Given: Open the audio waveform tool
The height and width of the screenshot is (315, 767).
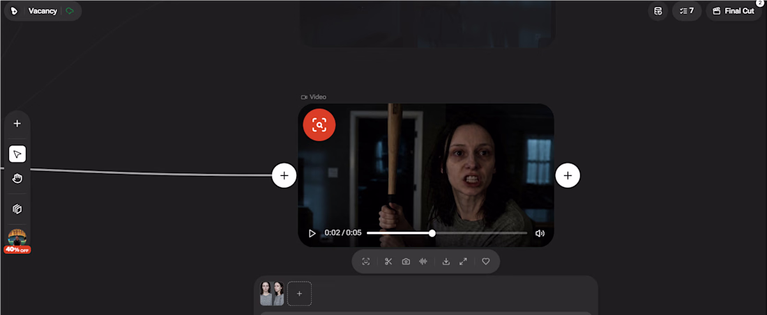Looking at the screenshot, I should 423,261.
